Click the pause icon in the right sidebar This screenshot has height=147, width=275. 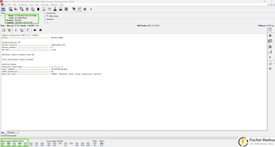click(270, 57)
